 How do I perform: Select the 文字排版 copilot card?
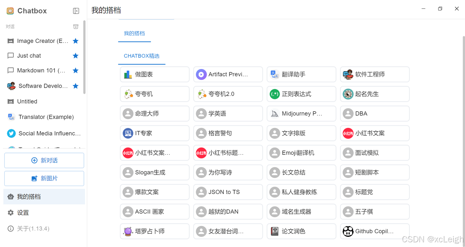pos(302,133)
